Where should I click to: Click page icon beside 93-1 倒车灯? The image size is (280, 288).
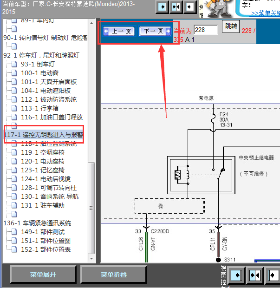pos(14,64)
